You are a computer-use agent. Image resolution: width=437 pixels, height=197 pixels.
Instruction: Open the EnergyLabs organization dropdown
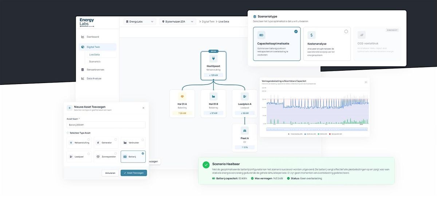click(x=139, y=22)
